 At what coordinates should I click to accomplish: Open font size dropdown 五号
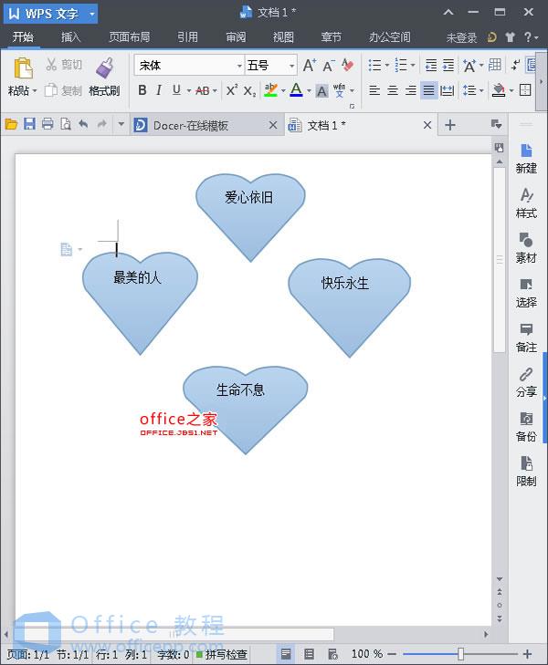[292, 66]
